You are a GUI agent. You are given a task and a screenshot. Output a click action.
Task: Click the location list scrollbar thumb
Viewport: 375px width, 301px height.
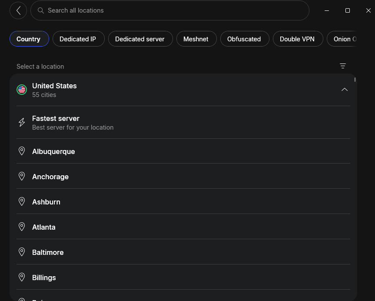pos(355,80)
